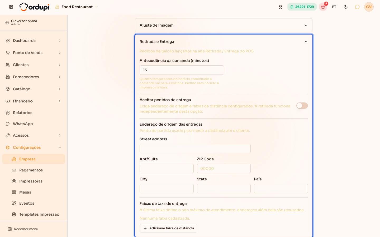Screen dimensions: 380x237
Task: Click the Eventos party icon in sidebar
Action: point(14,203)
